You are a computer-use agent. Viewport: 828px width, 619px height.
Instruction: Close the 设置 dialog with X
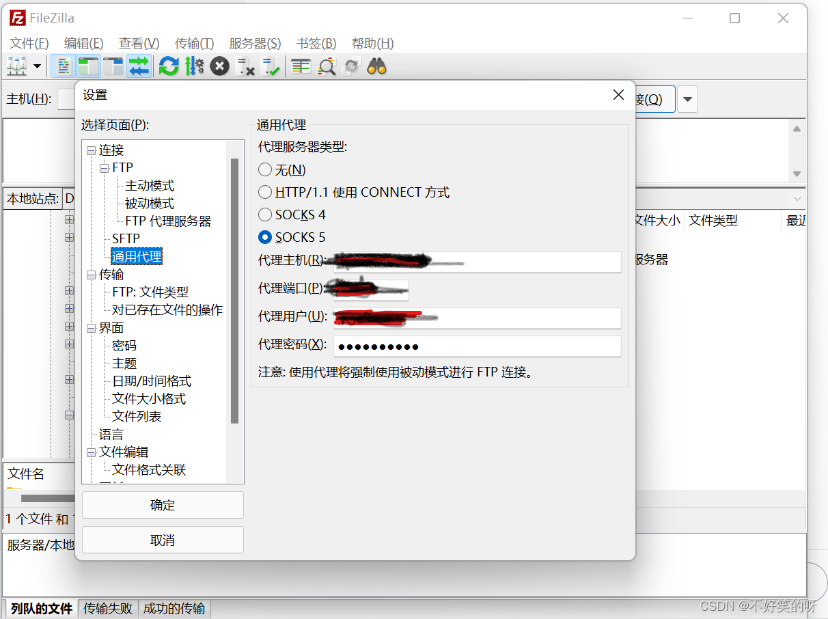coord(618,95)
